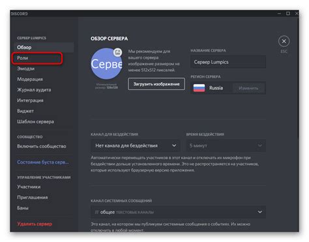309x242 pixels.
Task: Click the Russia region label
Action: tap(216, 88)
